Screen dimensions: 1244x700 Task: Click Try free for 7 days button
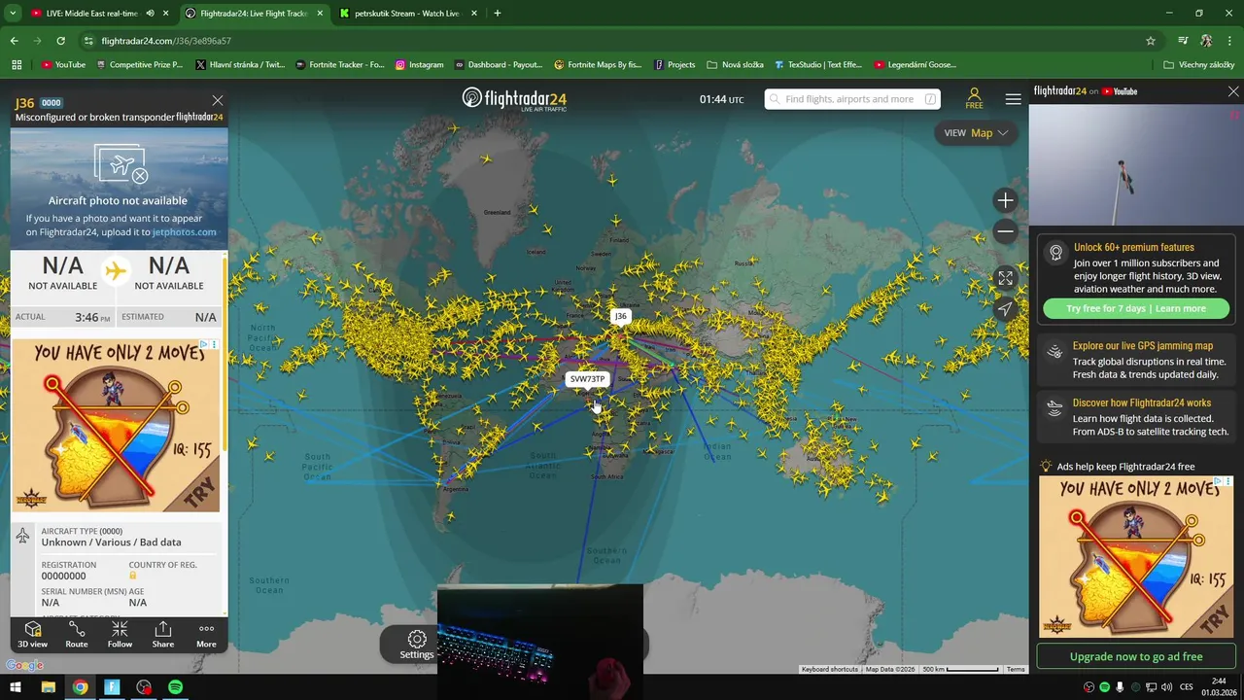(x=1135, y=308)
